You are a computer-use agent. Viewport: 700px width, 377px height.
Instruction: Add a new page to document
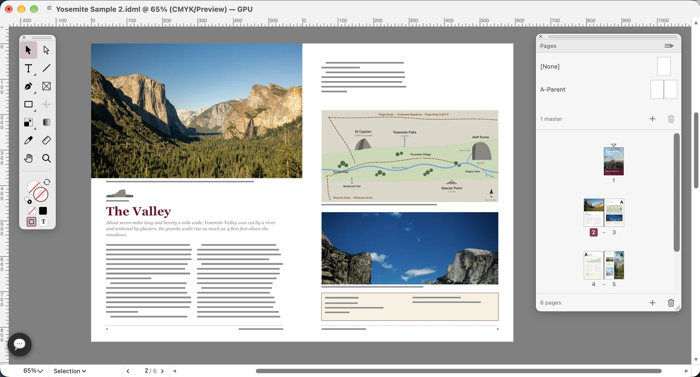653,303
